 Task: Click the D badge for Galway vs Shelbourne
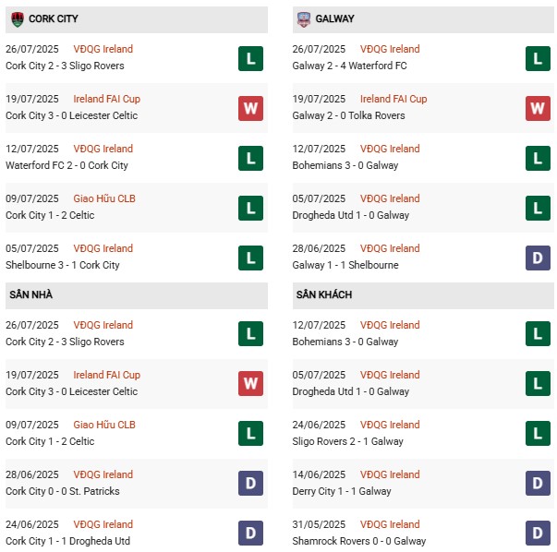[538, 258]
